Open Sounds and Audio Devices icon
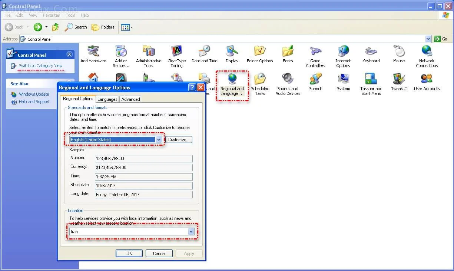The height and width of the screenshot is (271, 454). (x=288, y=79)
